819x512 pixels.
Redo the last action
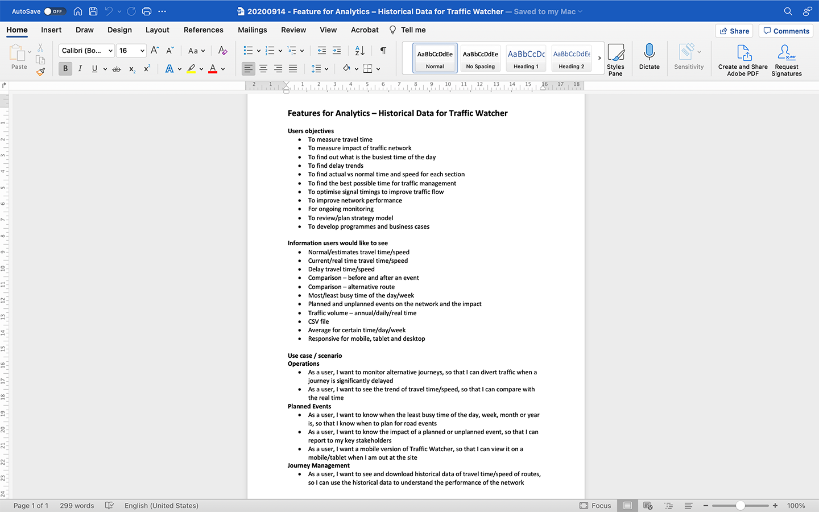click(x=131, y=11)
